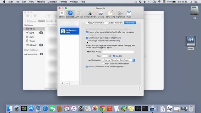Viewport: 201px width, 113px height.
Task: Open the Rules preferences pane
Action: 129,14
